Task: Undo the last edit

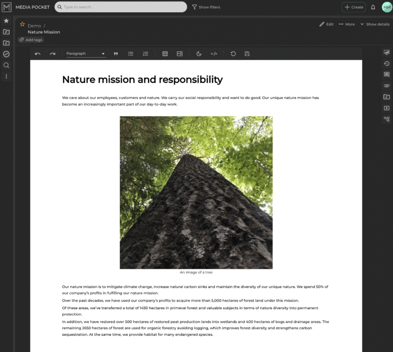Action: (x=38, y=54)
